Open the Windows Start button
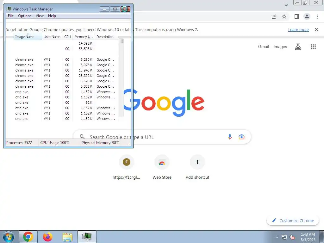 9,237
